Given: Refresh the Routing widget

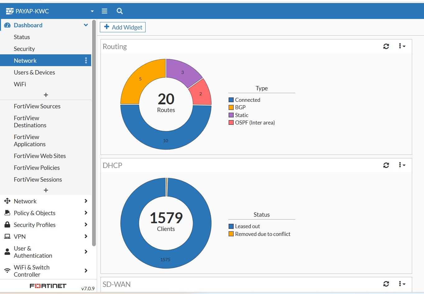Looking at the screenshot, I should (x=386, y=46).
